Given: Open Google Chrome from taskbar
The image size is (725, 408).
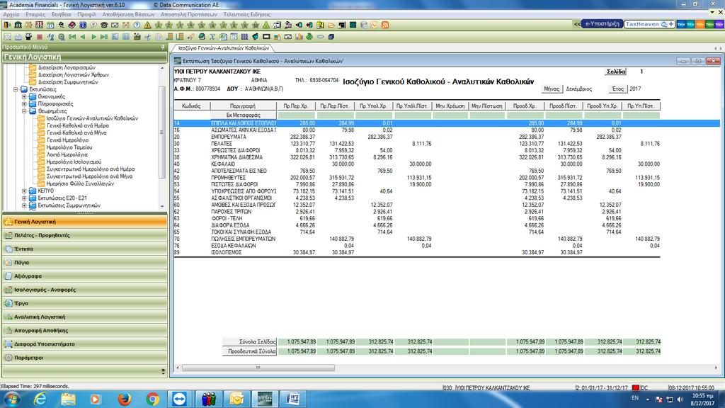Looking at the screenshot, I should (x=152, y=399).
